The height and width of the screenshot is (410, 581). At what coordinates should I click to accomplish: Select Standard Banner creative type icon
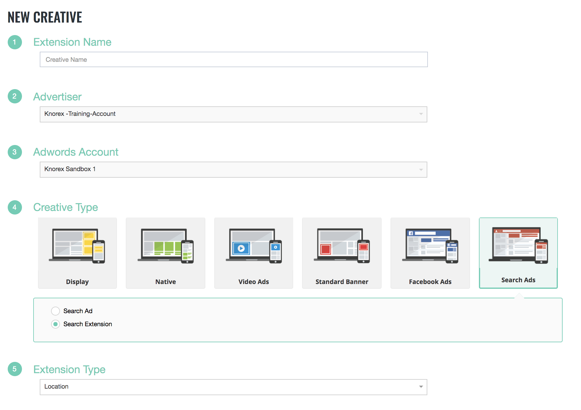[x=342, y=246]
